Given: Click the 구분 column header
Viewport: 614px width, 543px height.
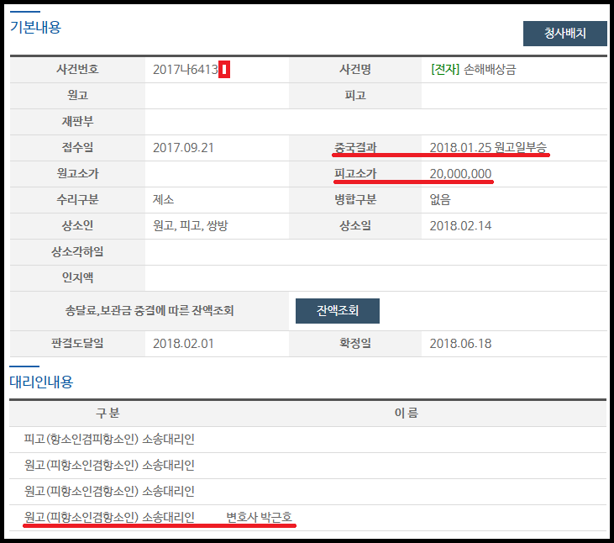Looking at the screenshot, I should click(108, 413).
